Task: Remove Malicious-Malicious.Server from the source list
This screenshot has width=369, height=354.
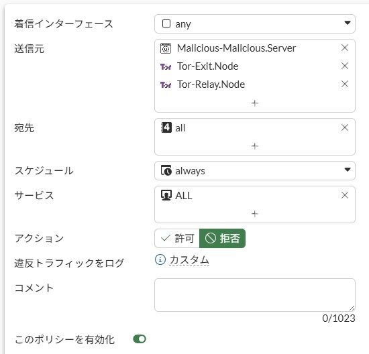Action: (345, 48)
